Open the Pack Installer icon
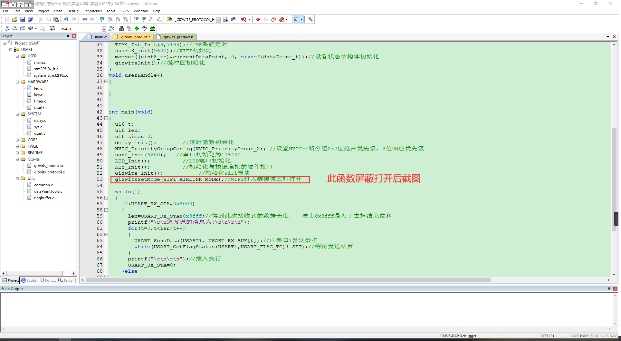Screen dimensions: 621x341 click(x=152, y=28)
